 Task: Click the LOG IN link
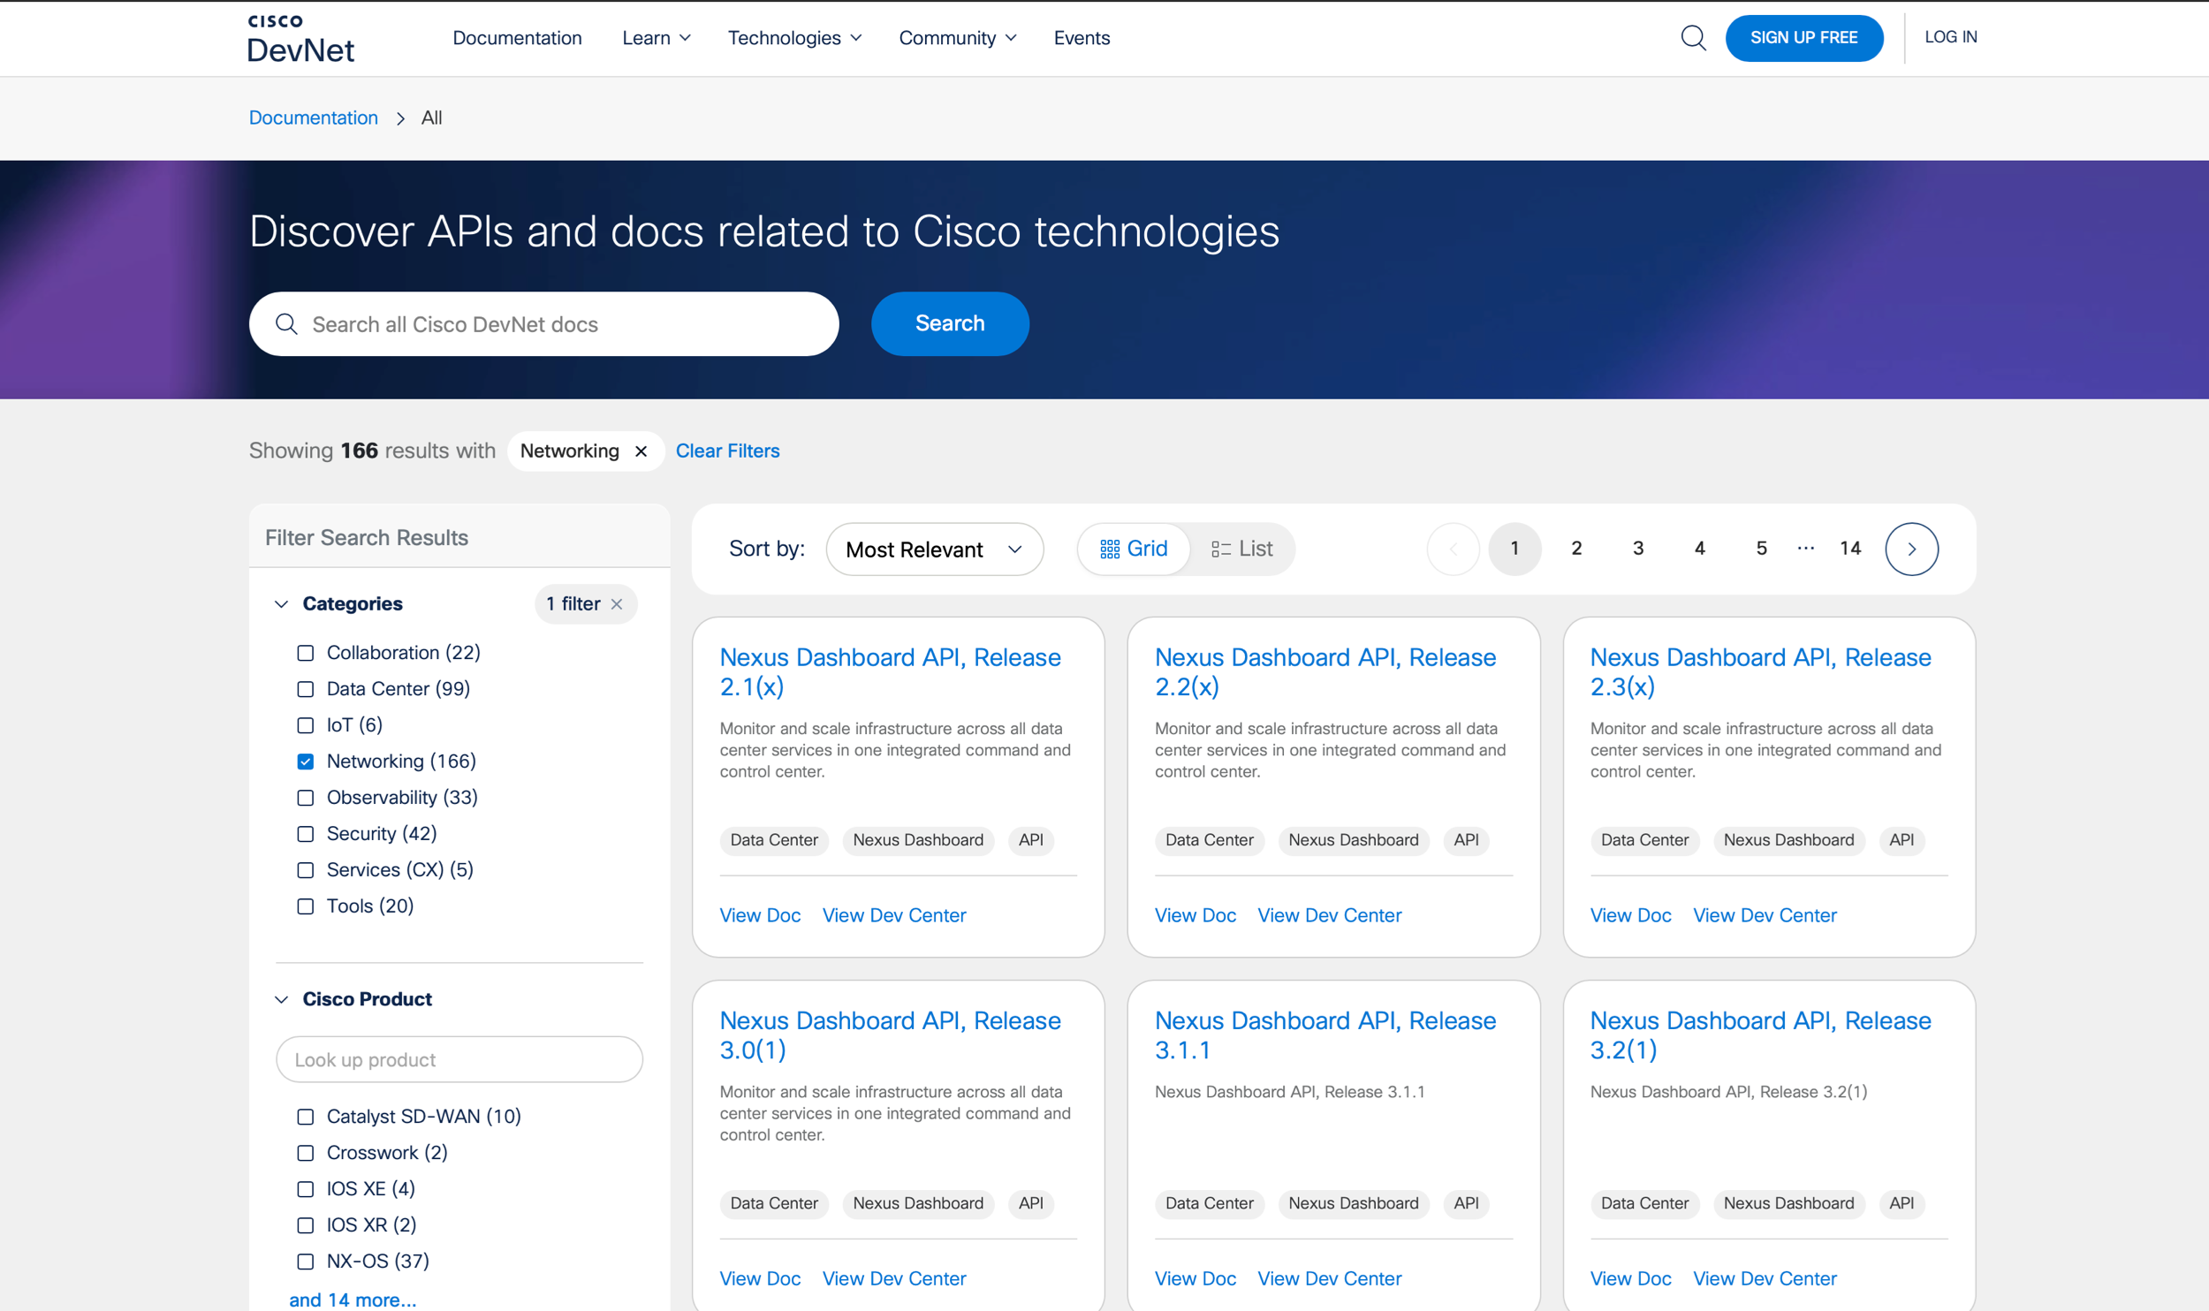click(1950, 37)
